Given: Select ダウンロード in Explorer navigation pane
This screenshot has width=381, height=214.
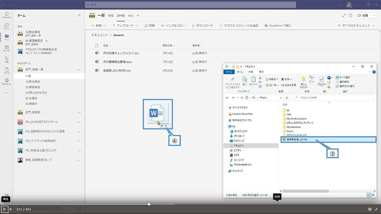Looking at the screenshot, I should point(239,136).
